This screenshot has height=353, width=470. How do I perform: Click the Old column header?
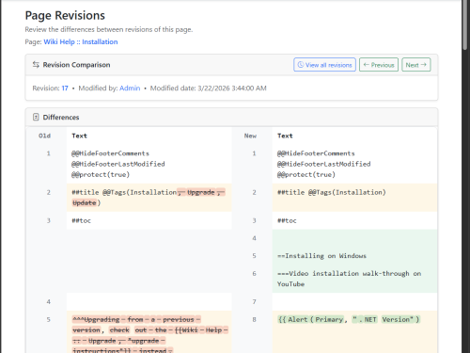(x=44, y=136)
